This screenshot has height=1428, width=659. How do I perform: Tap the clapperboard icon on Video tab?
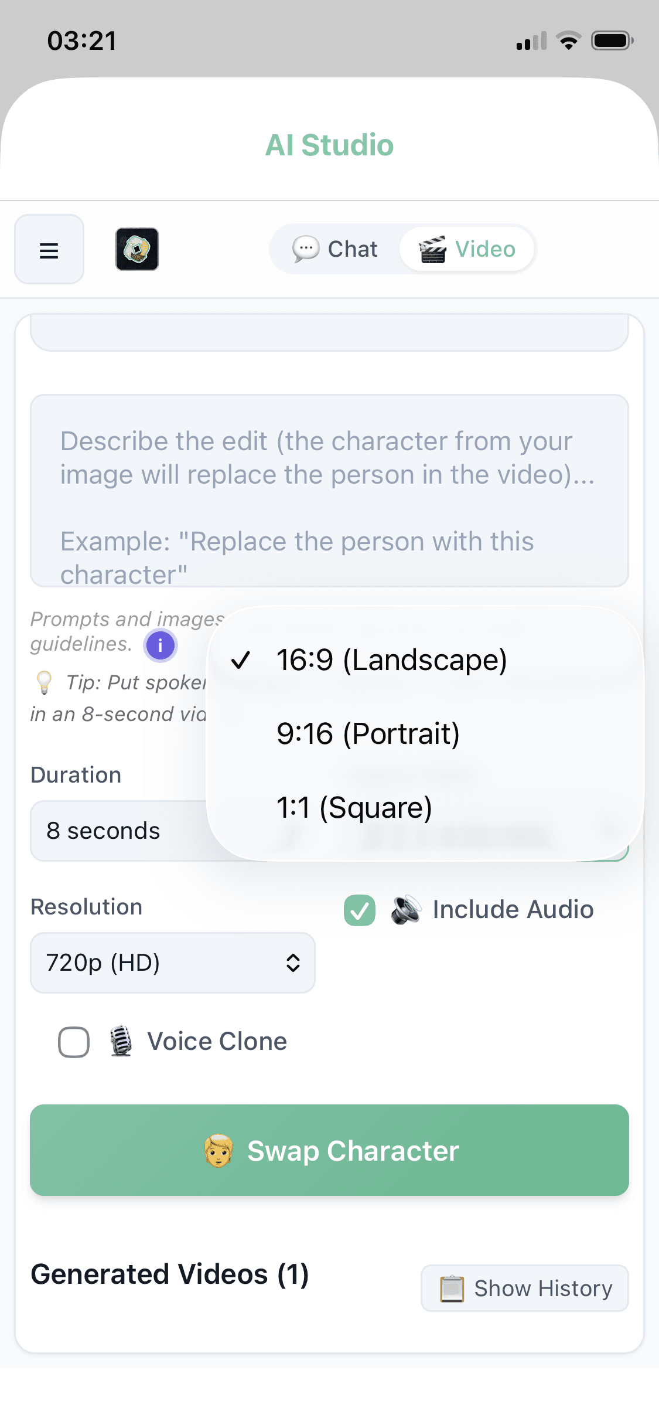(x=433, y=250)
